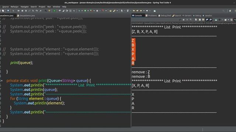Screen dimensions: 236x132
Task: Toggle Show Console When Standard Error Changes
Action: [x=211, y=20]
